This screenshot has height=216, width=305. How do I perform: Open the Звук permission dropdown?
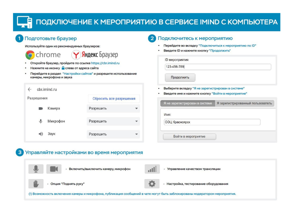coord(113,134)
